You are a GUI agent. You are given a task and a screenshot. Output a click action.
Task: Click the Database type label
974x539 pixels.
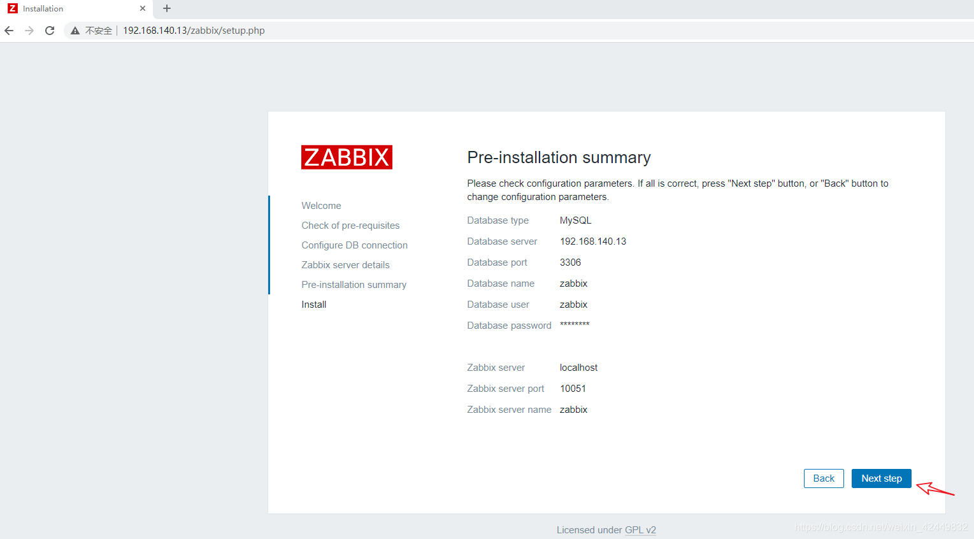click(x=498, y=220)
